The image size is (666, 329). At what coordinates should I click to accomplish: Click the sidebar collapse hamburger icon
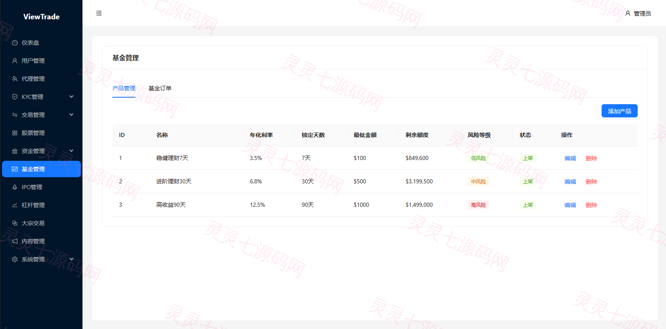(x=99, y=13)
